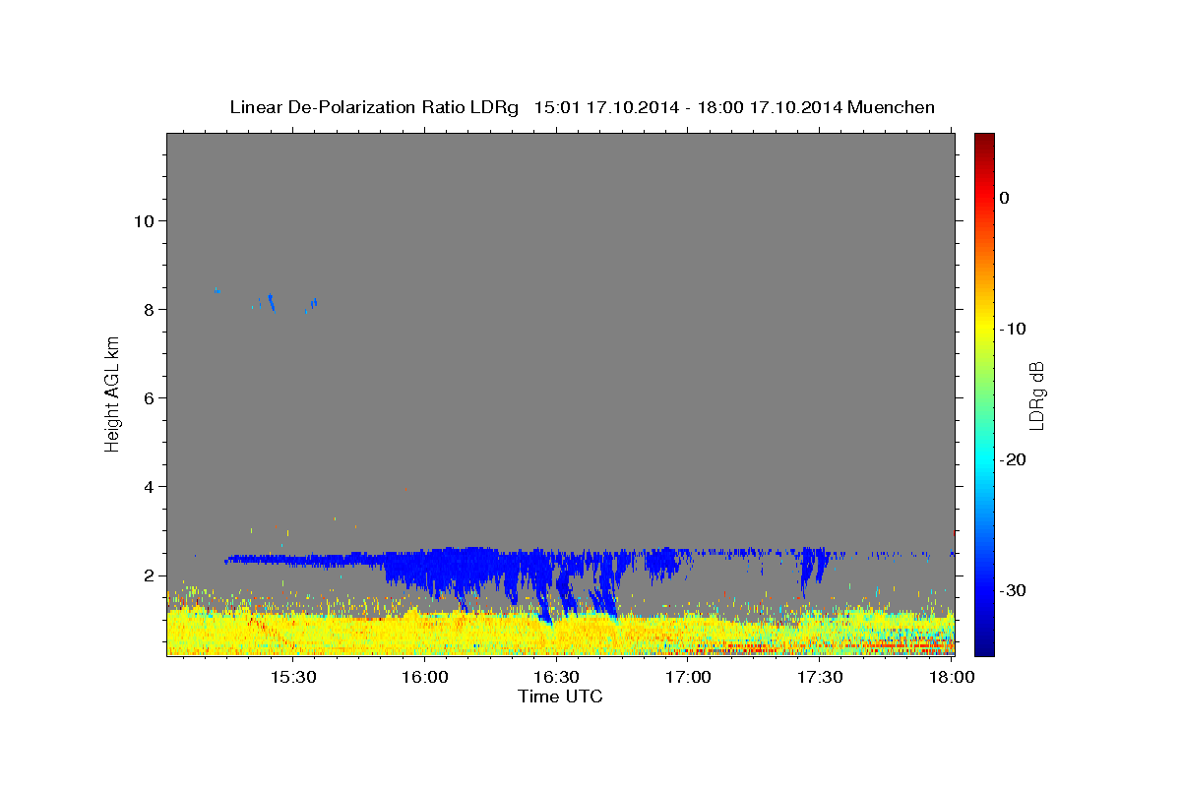
Task: Click the 'Height AGL km' axis label
Action: coord(113,394)
